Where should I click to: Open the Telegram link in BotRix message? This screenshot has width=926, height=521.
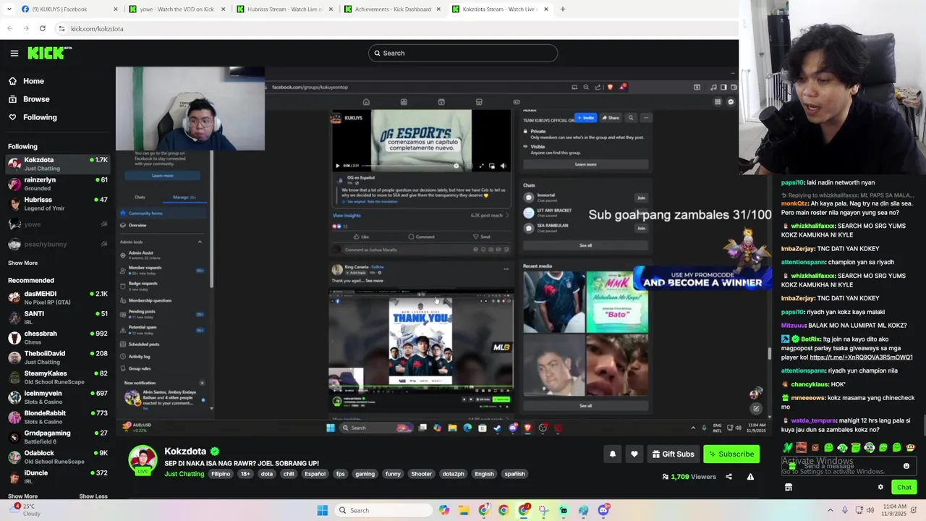[861, 357]
